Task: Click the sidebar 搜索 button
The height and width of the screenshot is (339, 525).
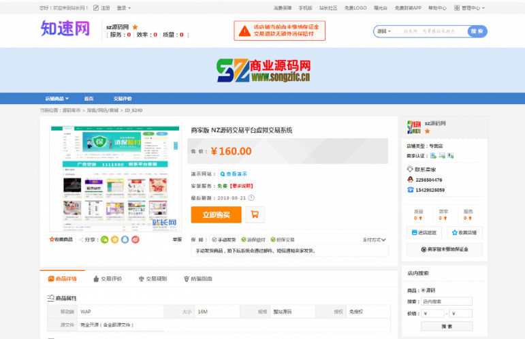Action: click(x=447, y=326)
